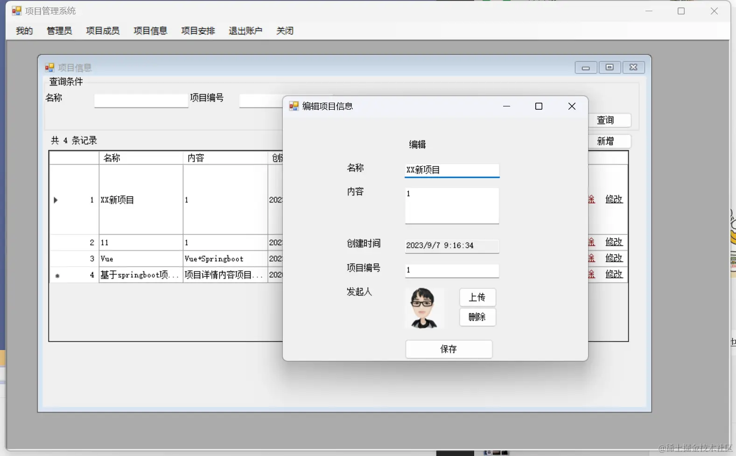Minimize the 项目信息 child window
The height and width of the screenshot is (456, 736).
586,68
